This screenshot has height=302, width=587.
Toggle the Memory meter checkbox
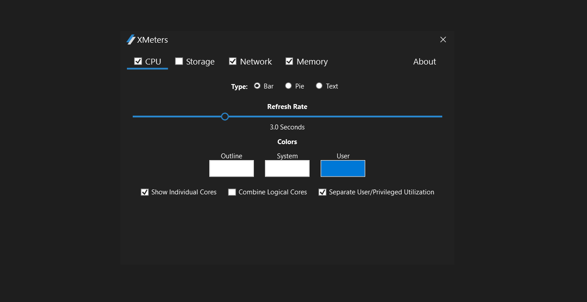289,61
